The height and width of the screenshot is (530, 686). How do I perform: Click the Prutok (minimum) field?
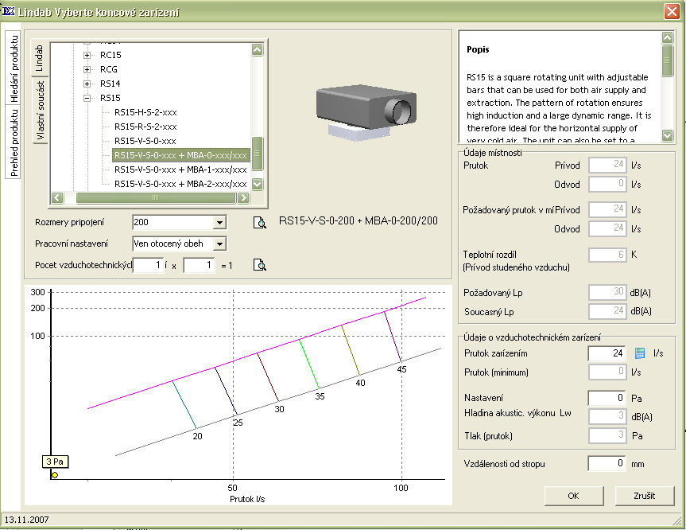607,372
